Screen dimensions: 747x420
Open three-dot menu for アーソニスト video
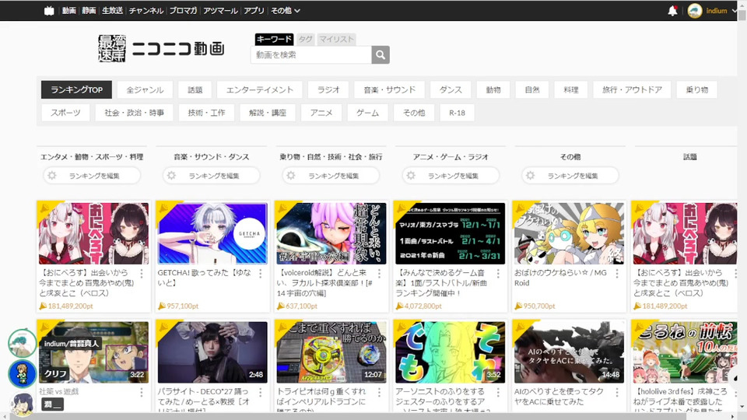click(x=498, y=392)
